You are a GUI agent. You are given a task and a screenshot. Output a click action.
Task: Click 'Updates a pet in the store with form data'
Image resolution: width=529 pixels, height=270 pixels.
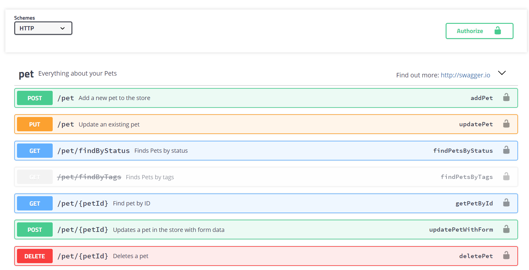tap(169, 230)
